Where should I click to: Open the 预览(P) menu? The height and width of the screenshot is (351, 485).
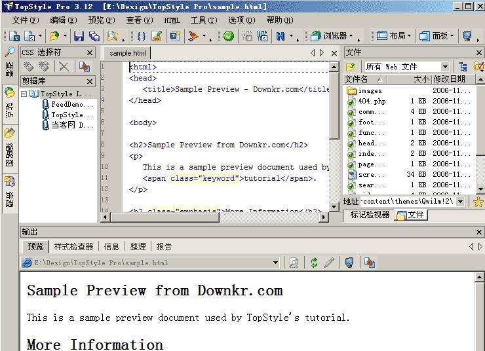click(102, 20)
